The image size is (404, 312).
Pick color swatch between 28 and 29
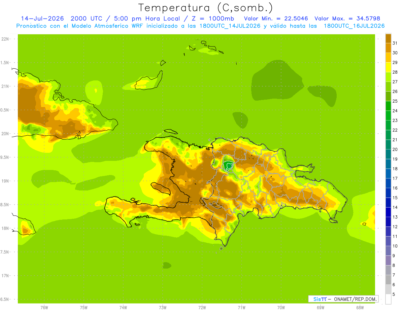pos(388,67)
